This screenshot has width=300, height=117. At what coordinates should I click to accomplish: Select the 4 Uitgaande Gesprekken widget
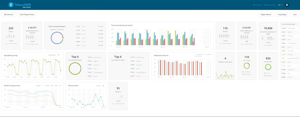point(225,66)
